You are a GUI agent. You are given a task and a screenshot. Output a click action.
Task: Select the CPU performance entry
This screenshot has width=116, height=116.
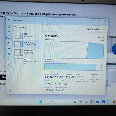pyautogui.click(x=27, y=36)
